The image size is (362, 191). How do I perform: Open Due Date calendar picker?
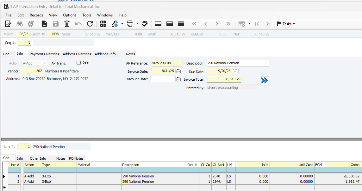pos(235,71)
